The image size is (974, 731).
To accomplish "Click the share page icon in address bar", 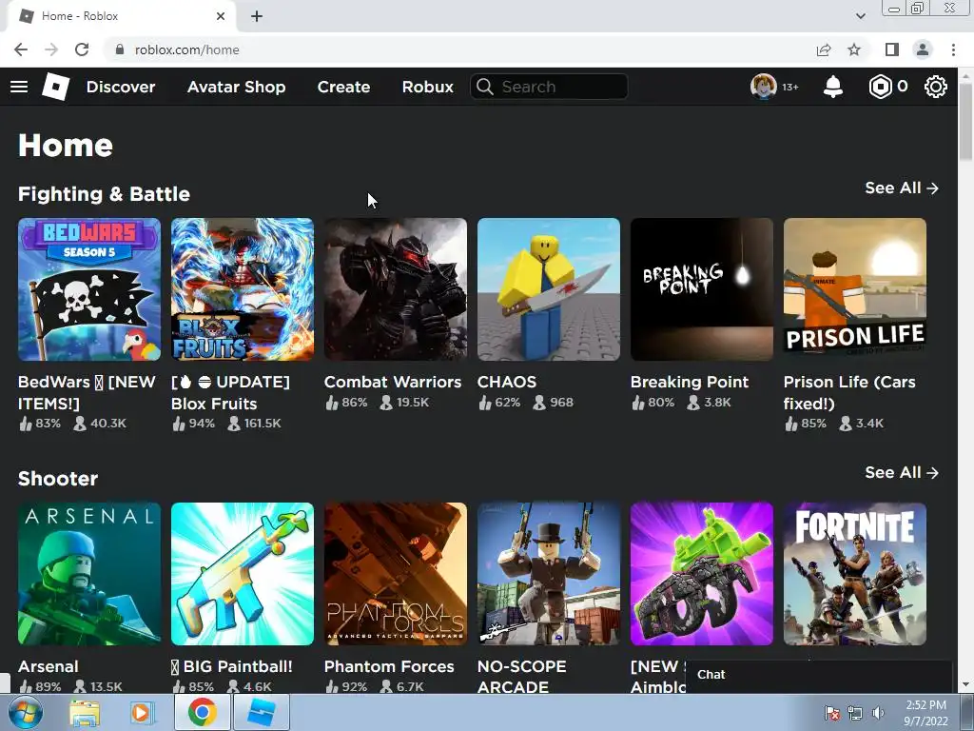I will pyautogui.click(x=824, y=49).
